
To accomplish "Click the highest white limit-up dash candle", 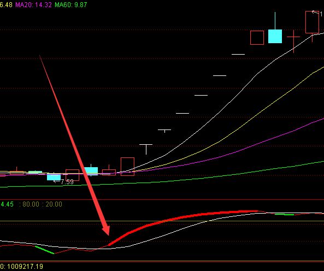I will pyautogui.click(x=238, y=54).
